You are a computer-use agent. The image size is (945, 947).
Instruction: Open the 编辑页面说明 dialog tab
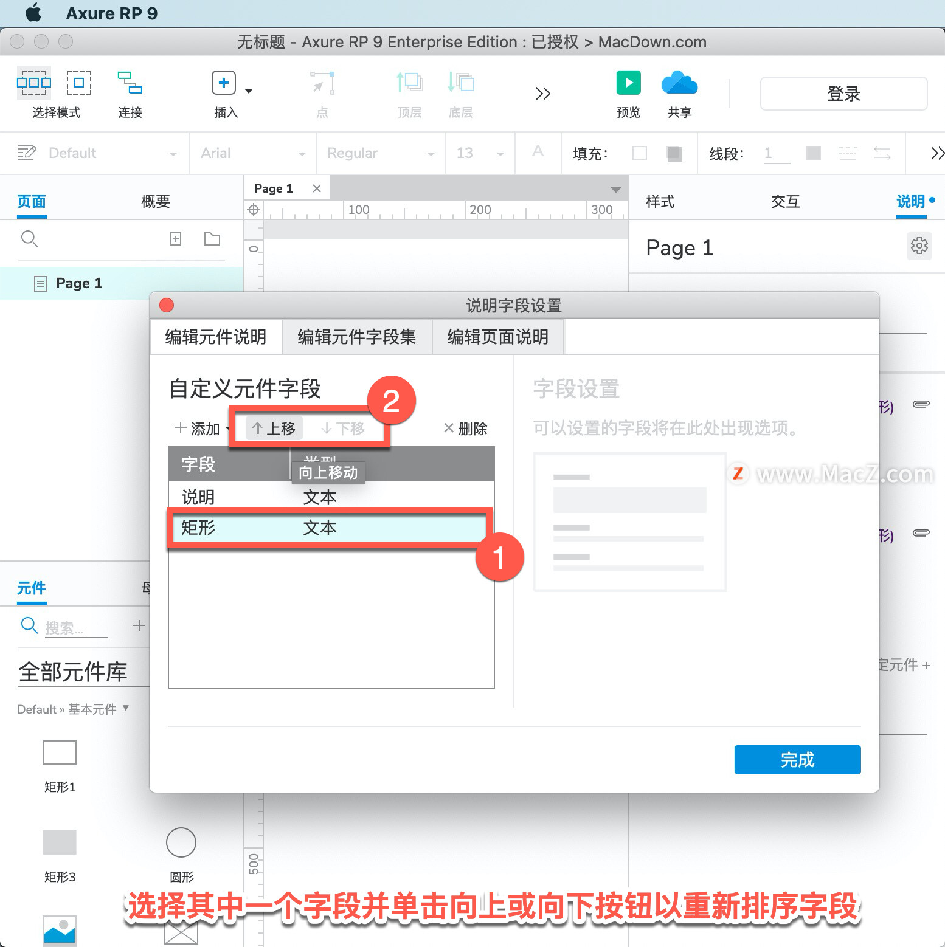498,337
